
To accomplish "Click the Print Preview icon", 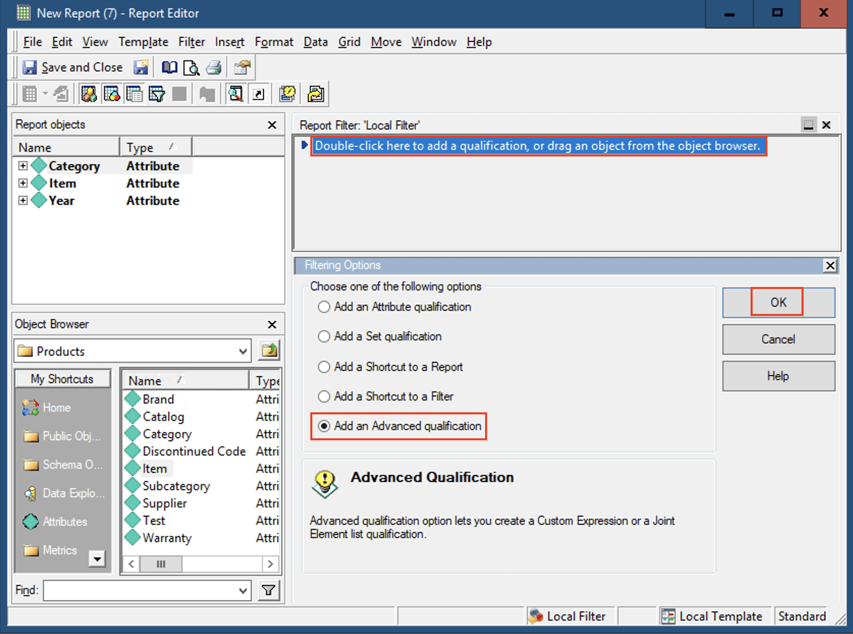I will [x=191, y=67].
